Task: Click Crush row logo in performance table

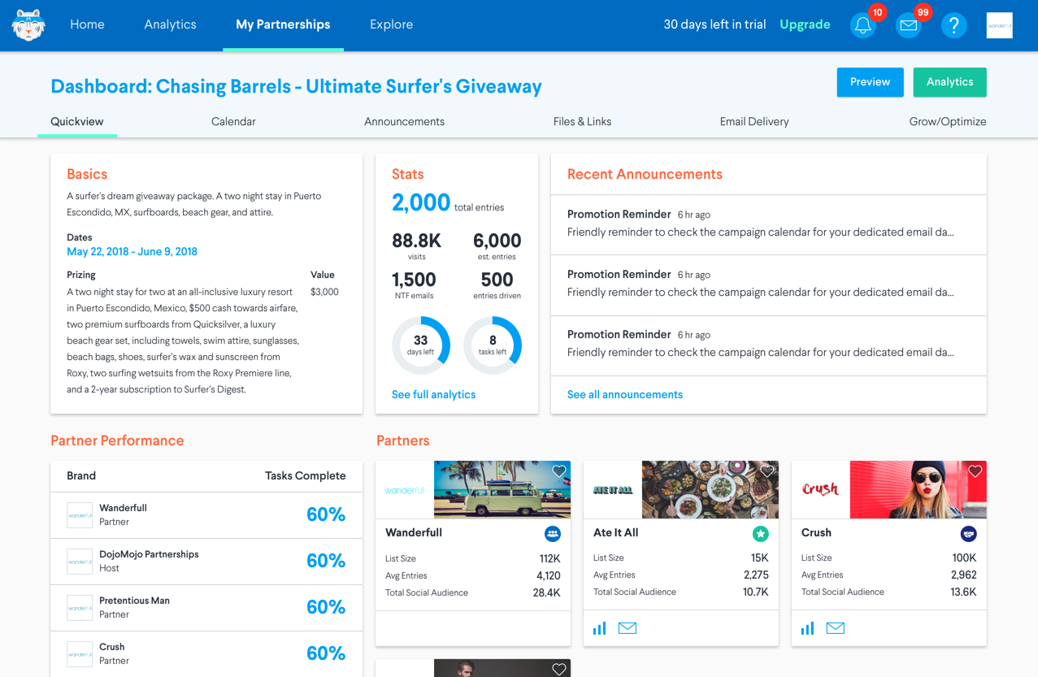Action: pos(80,654)
